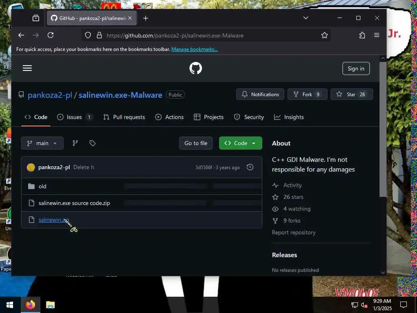View site security padlock info

99,35
